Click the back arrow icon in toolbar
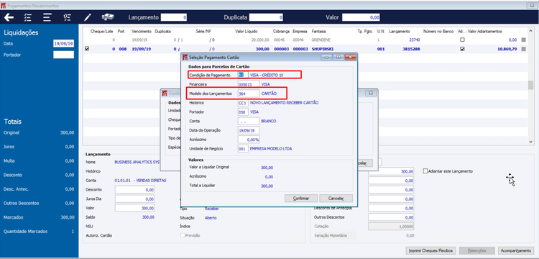Screen dimensions: 539x259 [x=9, y=17]
